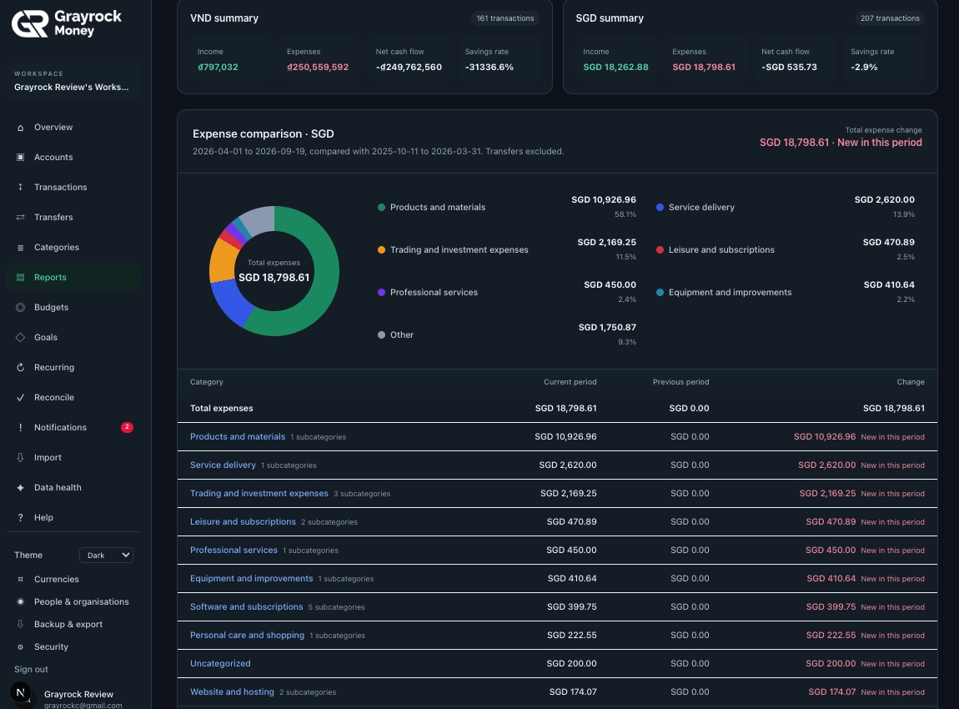This screenshot has height=709, width=959.
Task: Click the Notifications exclamation icon
Action: coord(20,427)
